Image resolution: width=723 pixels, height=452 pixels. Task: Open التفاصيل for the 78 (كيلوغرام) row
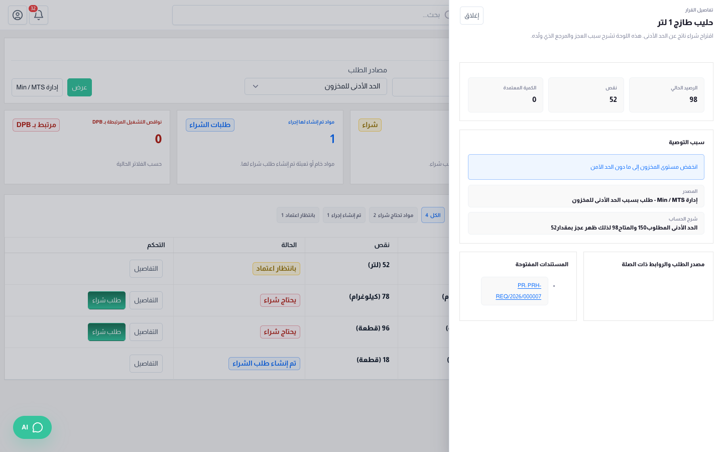pos(146,300)
